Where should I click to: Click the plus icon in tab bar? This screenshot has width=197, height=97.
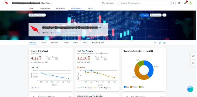[155, 43]
